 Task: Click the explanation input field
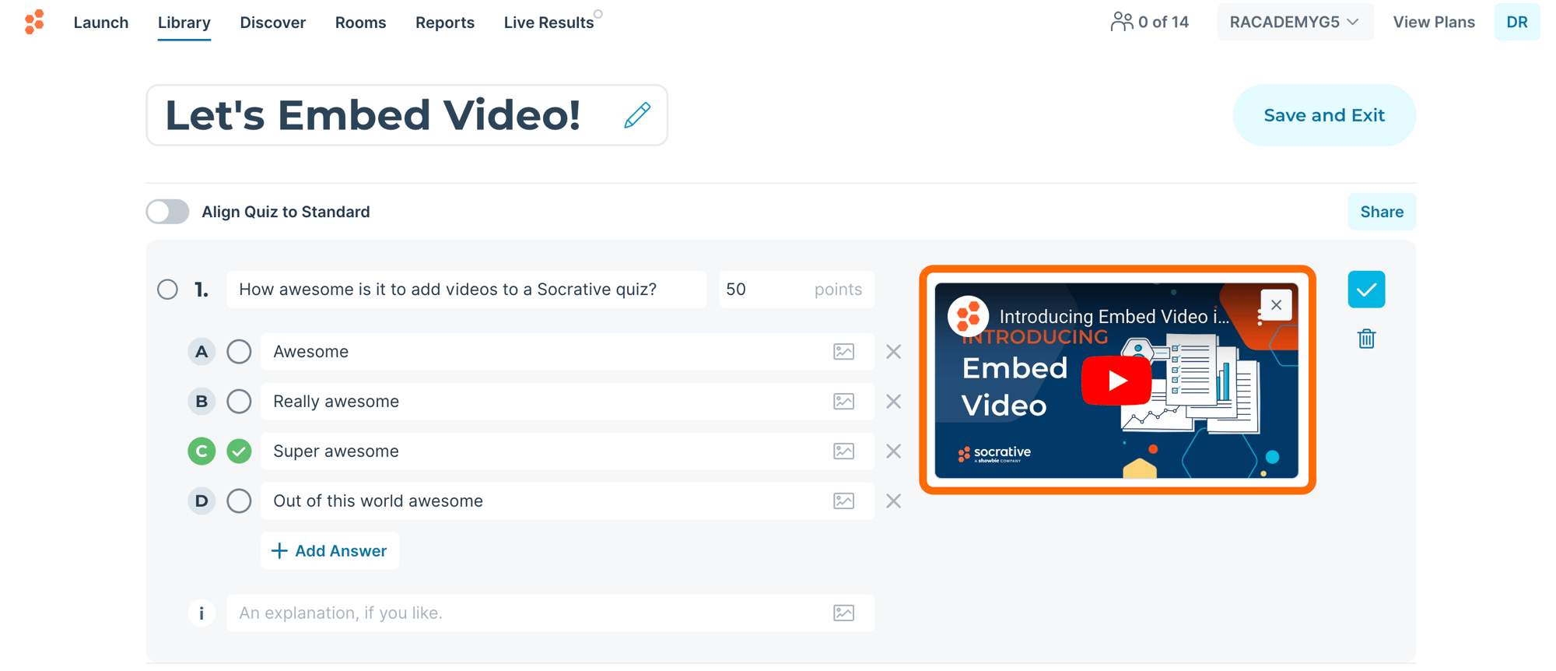(551, 613)
